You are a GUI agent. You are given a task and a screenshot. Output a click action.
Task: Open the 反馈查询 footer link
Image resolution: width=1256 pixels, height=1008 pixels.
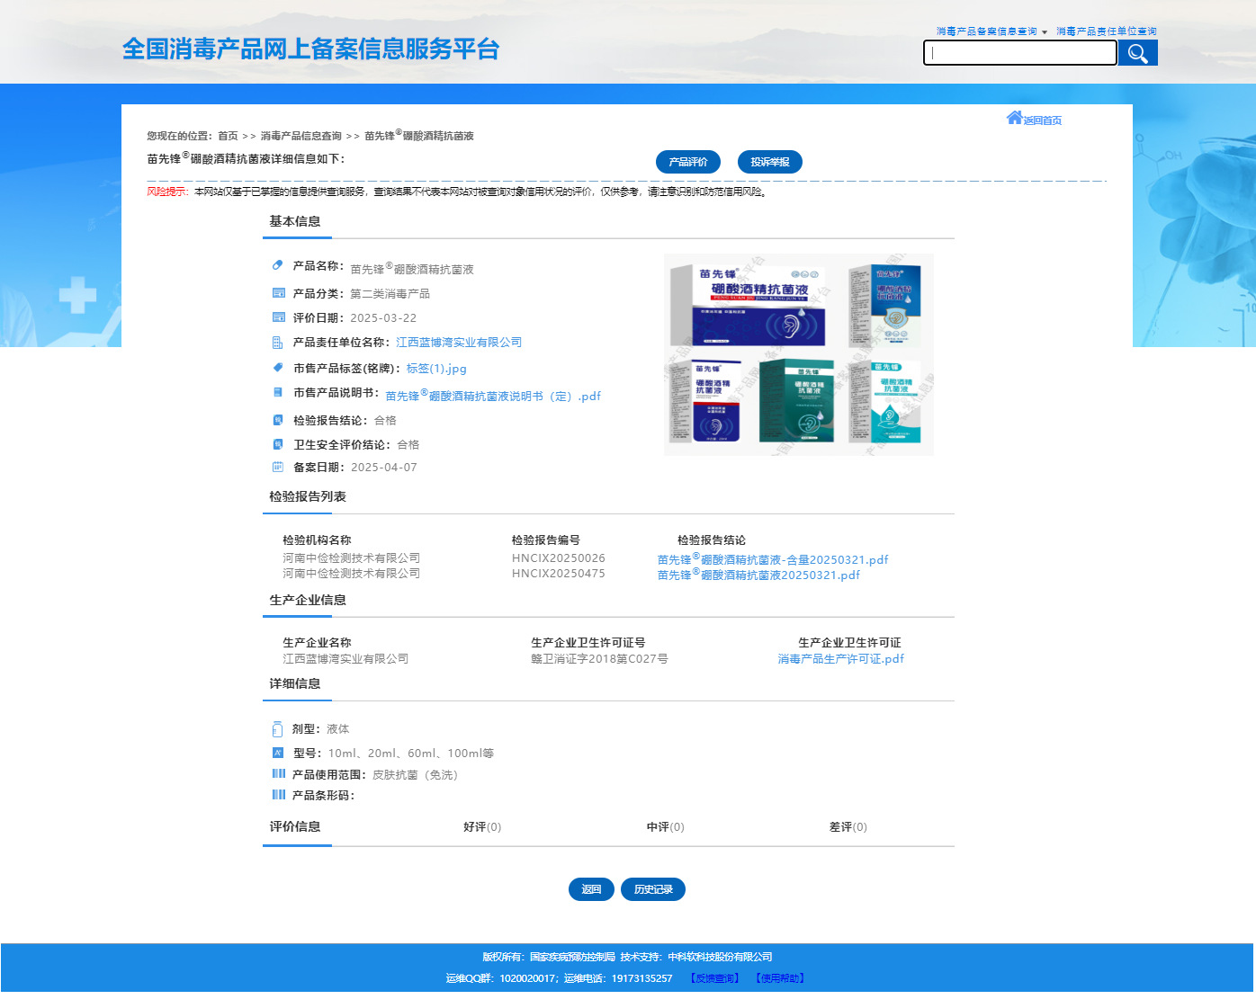[x=714, y=978]
